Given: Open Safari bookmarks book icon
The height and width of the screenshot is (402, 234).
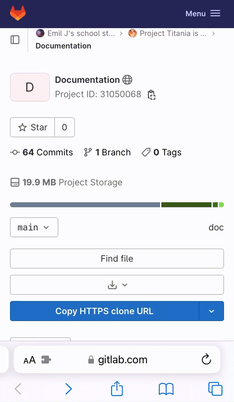Looking at the screenshot, I should tap(166, 389).
